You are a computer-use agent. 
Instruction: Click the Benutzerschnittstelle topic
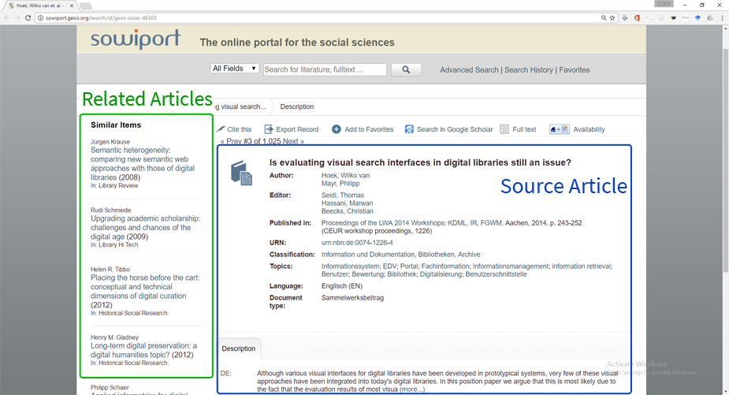tap(496, 274)
